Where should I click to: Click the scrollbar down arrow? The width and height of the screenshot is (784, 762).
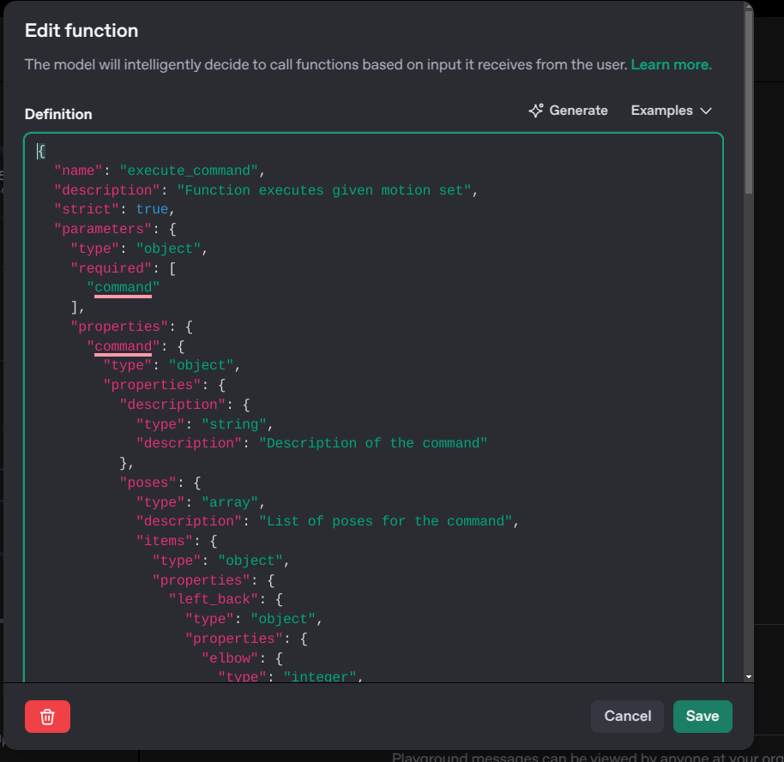[748, 676]
